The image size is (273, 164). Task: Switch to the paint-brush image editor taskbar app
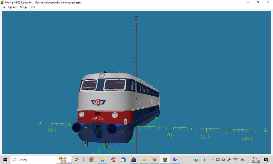tap(175, 160)
